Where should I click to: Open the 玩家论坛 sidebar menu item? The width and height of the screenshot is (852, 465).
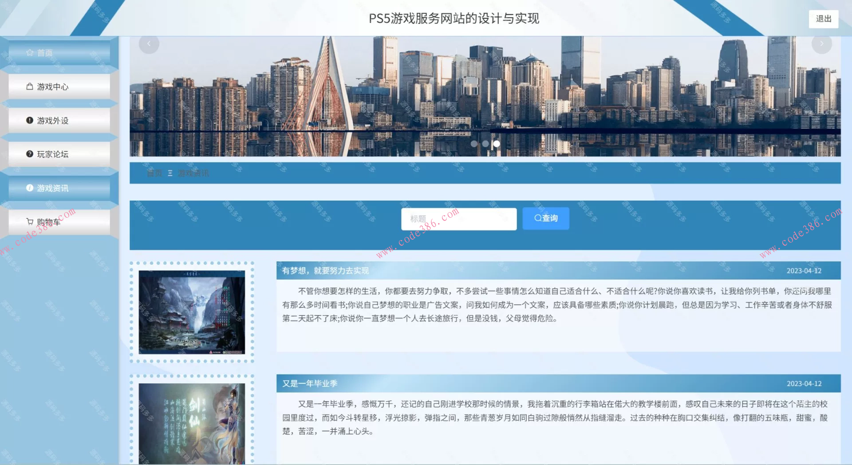[x=53, y=154]
